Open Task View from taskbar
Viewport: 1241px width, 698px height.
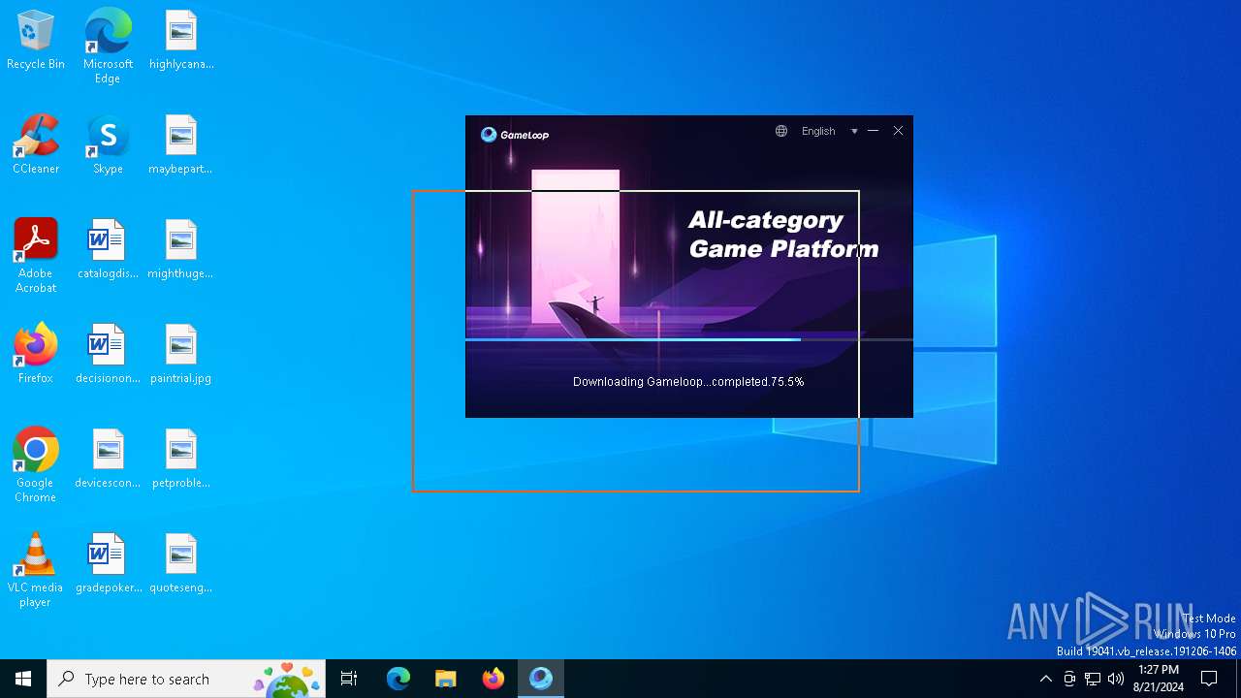click(x=349, y=679)
